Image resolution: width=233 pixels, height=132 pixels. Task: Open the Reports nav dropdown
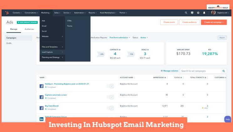point(93,13)
